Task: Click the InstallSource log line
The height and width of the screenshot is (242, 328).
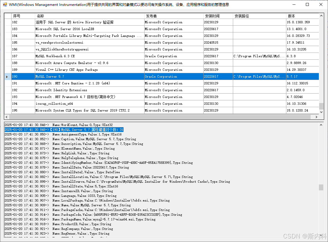Action: point(117,181)
